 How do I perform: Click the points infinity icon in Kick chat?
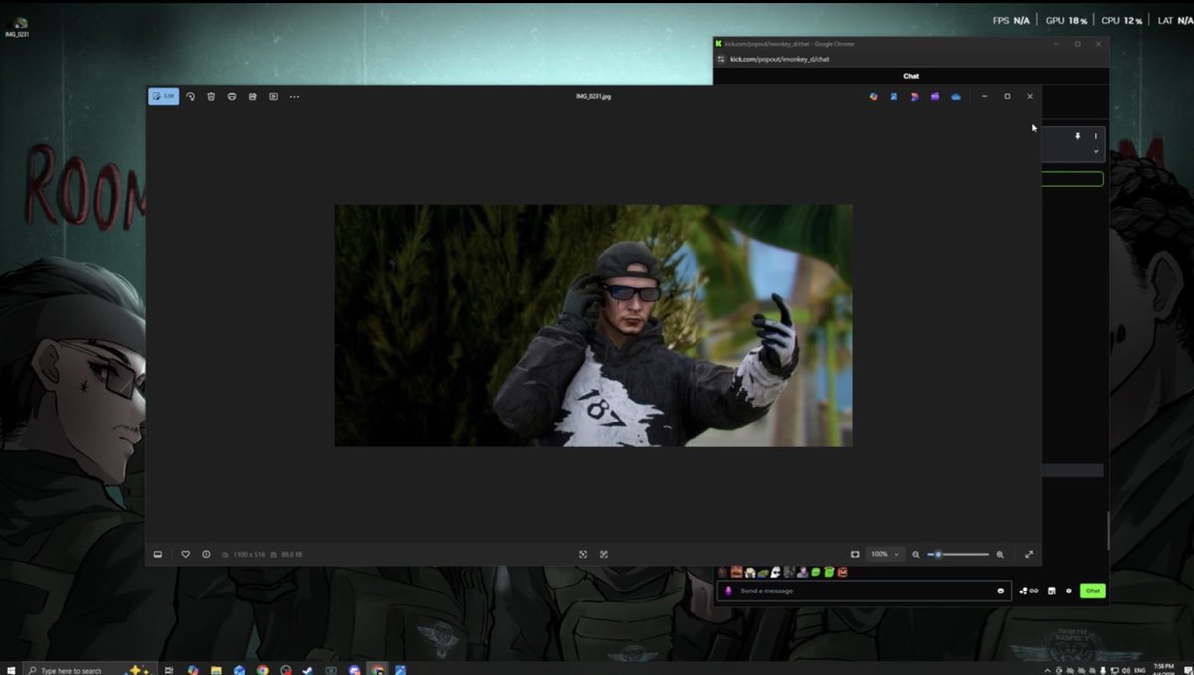coord(1029,591)
